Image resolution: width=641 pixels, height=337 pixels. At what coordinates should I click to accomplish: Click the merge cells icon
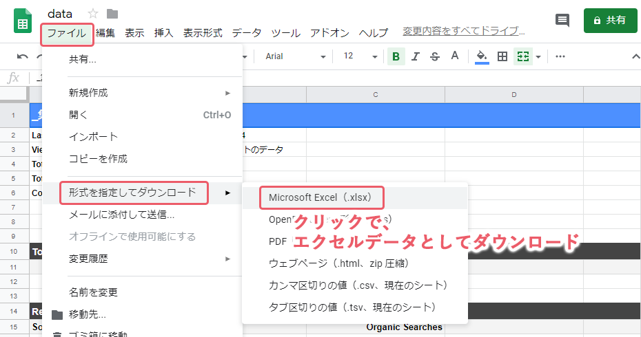[x=523, y=56]
